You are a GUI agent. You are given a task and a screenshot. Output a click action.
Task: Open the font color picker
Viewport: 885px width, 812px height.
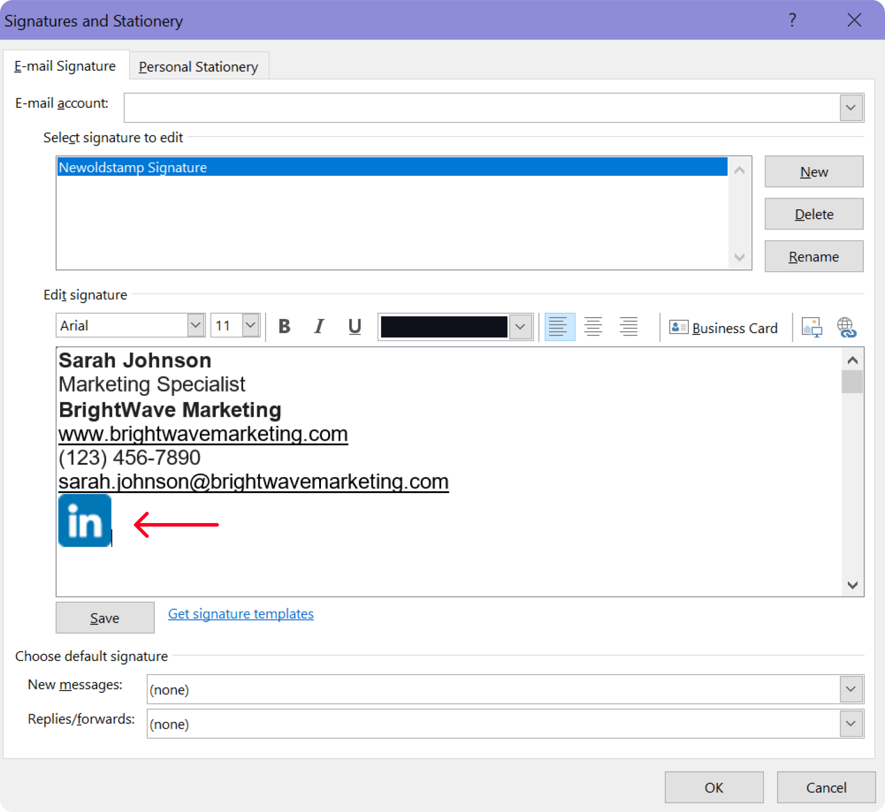(x=519, y=326)
